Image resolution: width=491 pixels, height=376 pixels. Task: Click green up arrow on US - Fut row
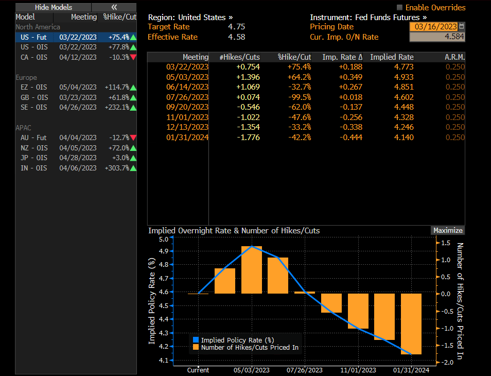[x=133, y=38]
